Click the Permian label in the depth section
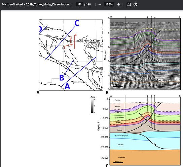 pos(117,100)
